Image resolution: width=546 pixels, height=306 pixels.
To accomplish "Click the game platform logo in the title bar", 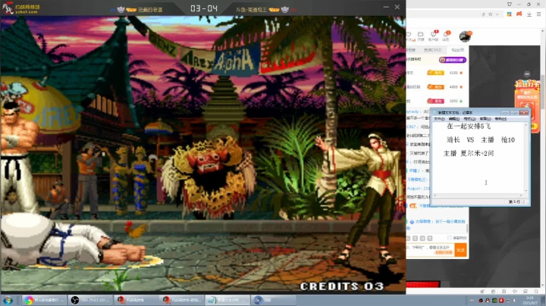I will (21, 8).
